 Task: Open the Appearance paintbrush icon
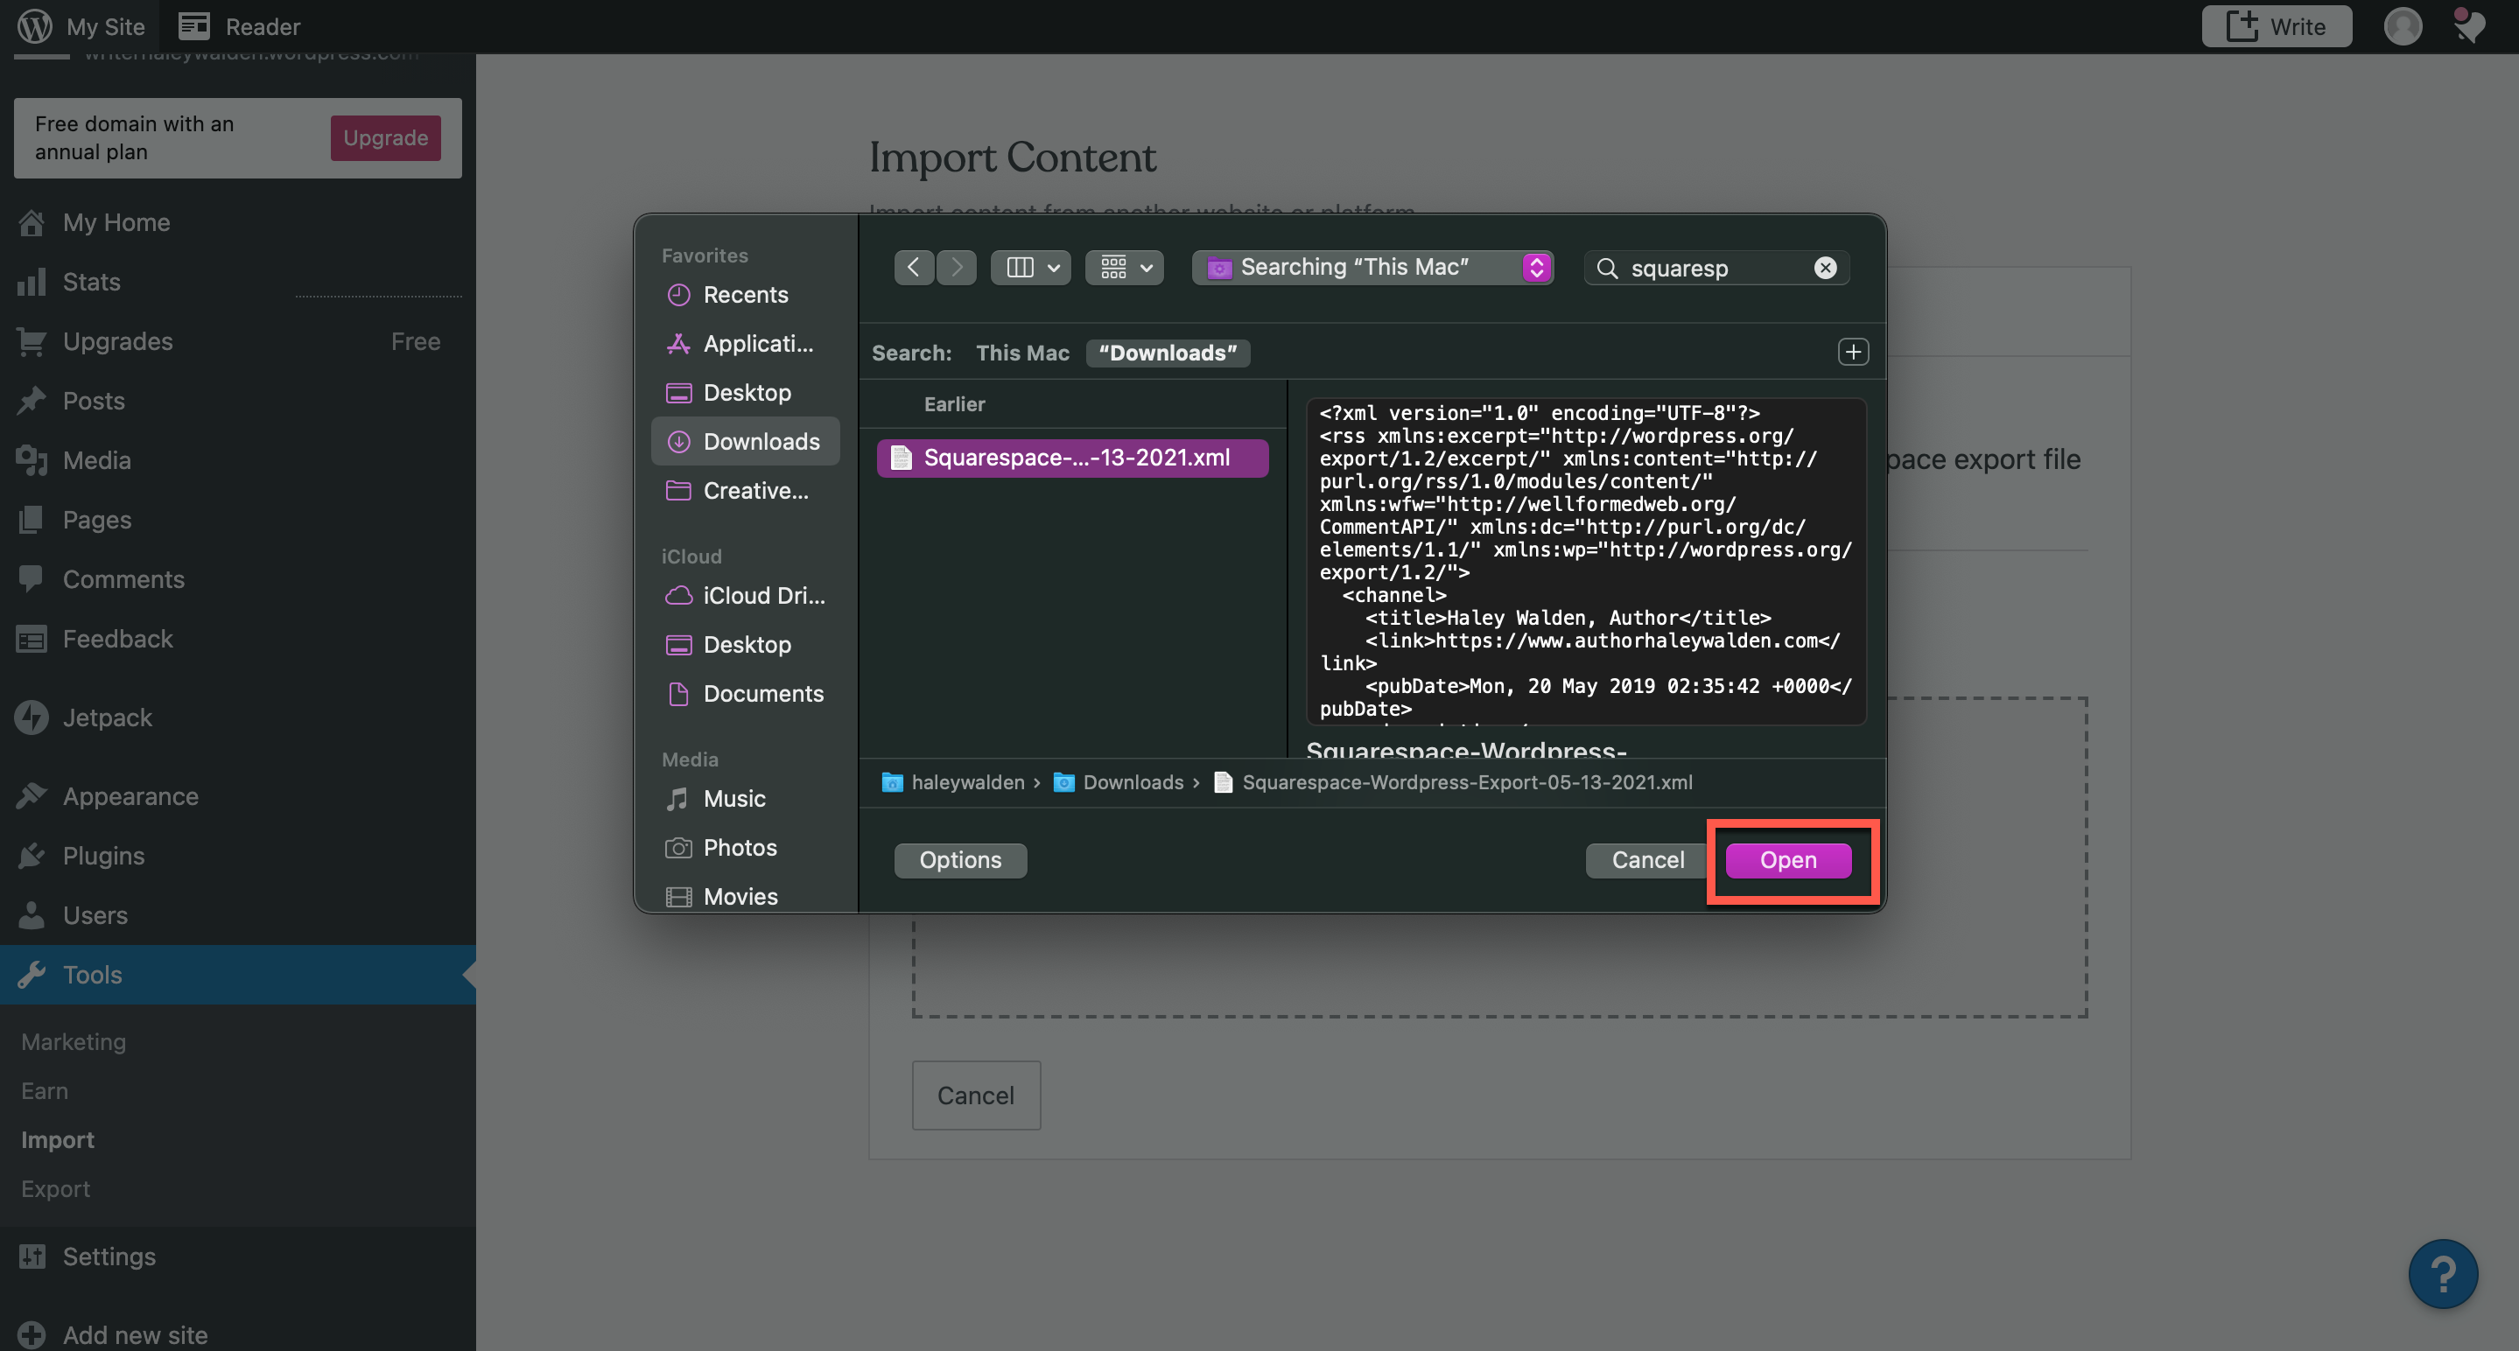pyautogui.click(x=32, y=795)
